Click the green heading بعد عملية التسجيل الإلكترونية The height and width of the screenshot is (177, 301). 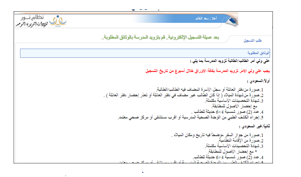[x=160, y=37]
